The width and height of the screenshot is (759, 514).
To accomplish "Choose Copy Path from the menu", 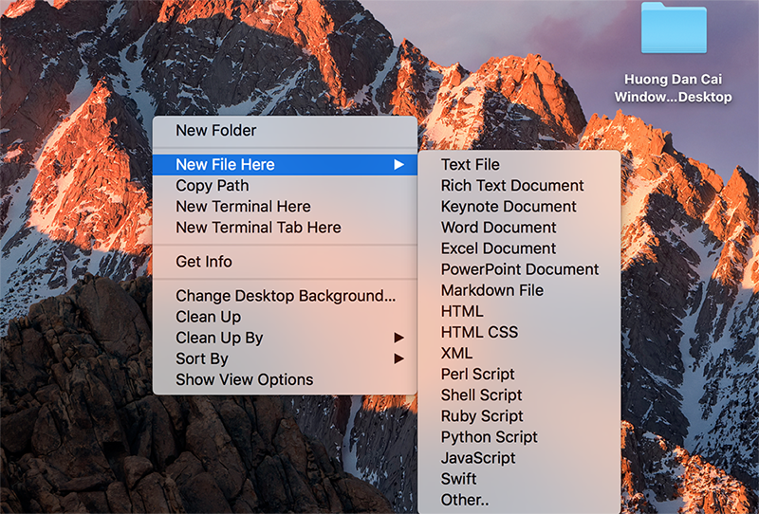I will pos(213,186).
